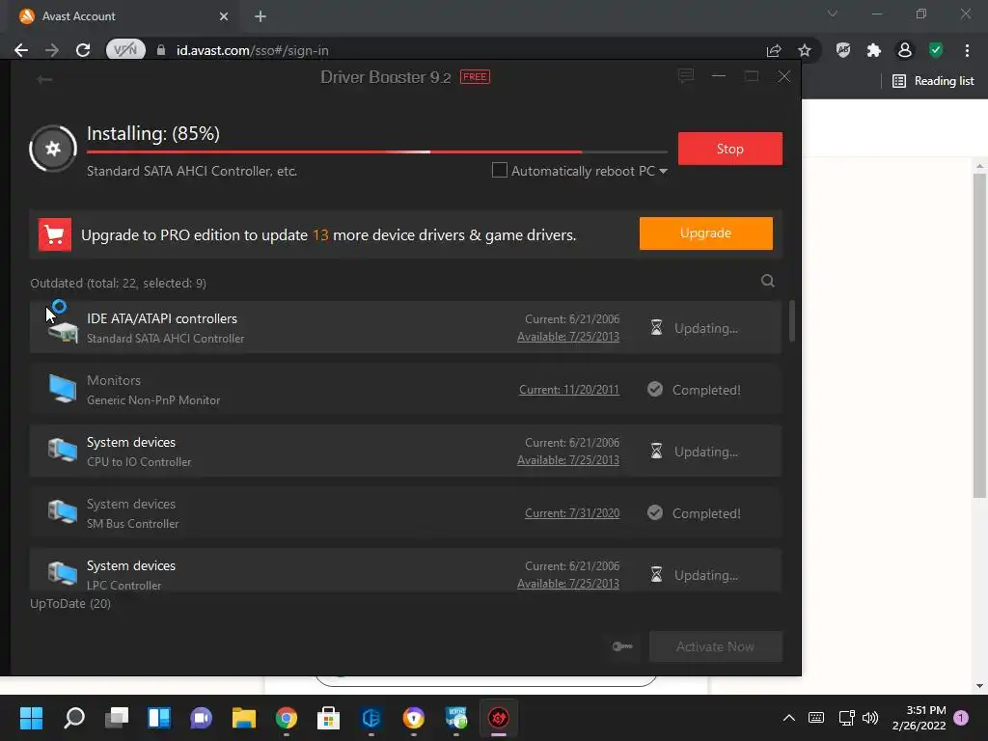Reload the Avast sign-in page
The image size is (988, 741).
point(83,50)
